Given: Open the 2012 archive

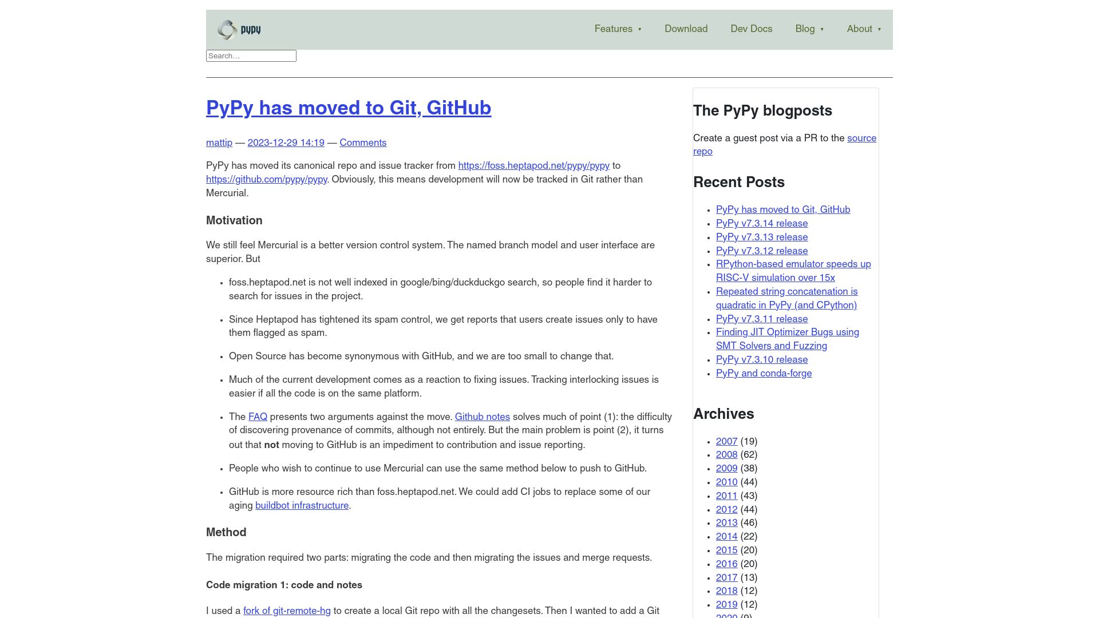Looking at the screenshot, I should pyautogui.click(x=726, y=510).
